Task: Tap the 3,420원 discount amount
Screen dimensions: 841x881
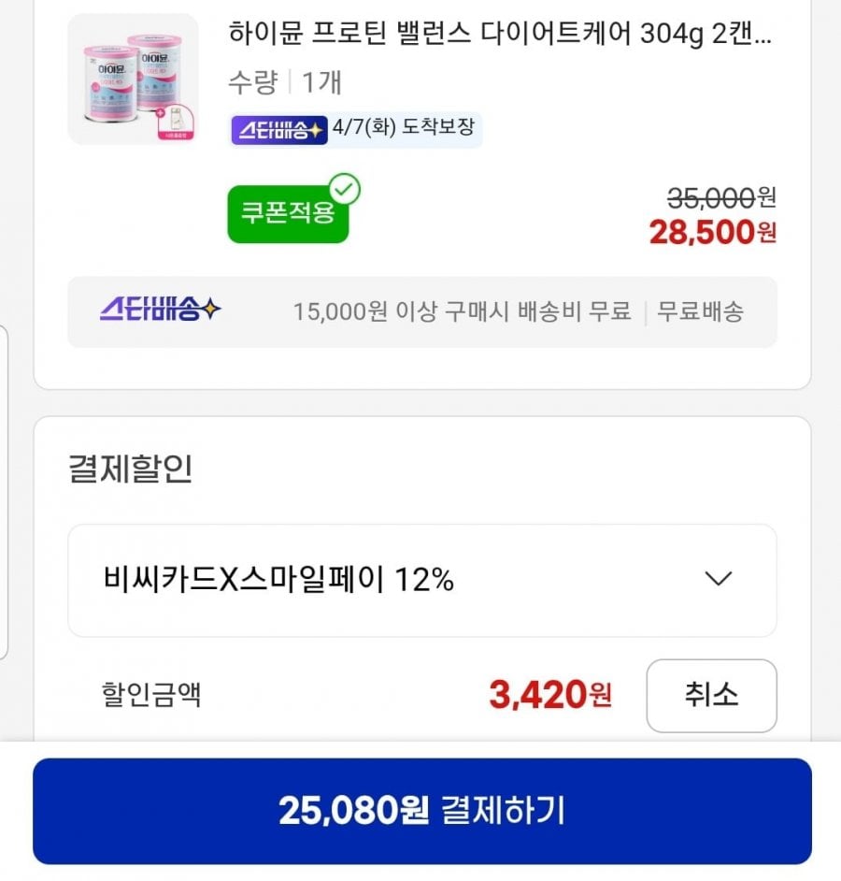Action: 549,695
